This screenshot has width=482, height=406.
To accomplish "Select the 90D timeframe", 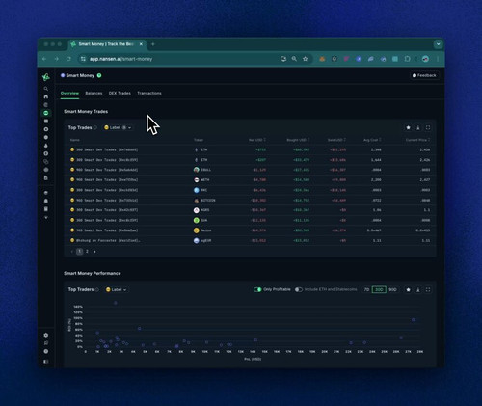I will pos(392,289).
